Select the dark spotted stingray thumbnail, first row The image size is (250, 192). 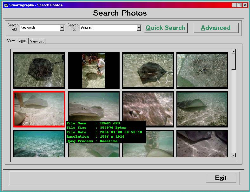tap(39, 70)
